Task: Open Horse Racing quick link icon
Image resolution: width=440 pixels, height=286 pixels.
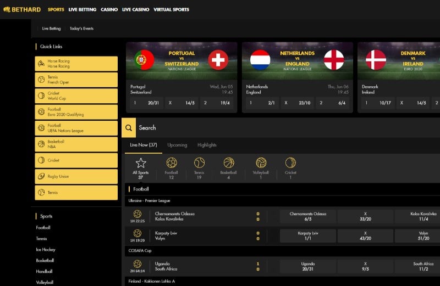Action: 41,63
